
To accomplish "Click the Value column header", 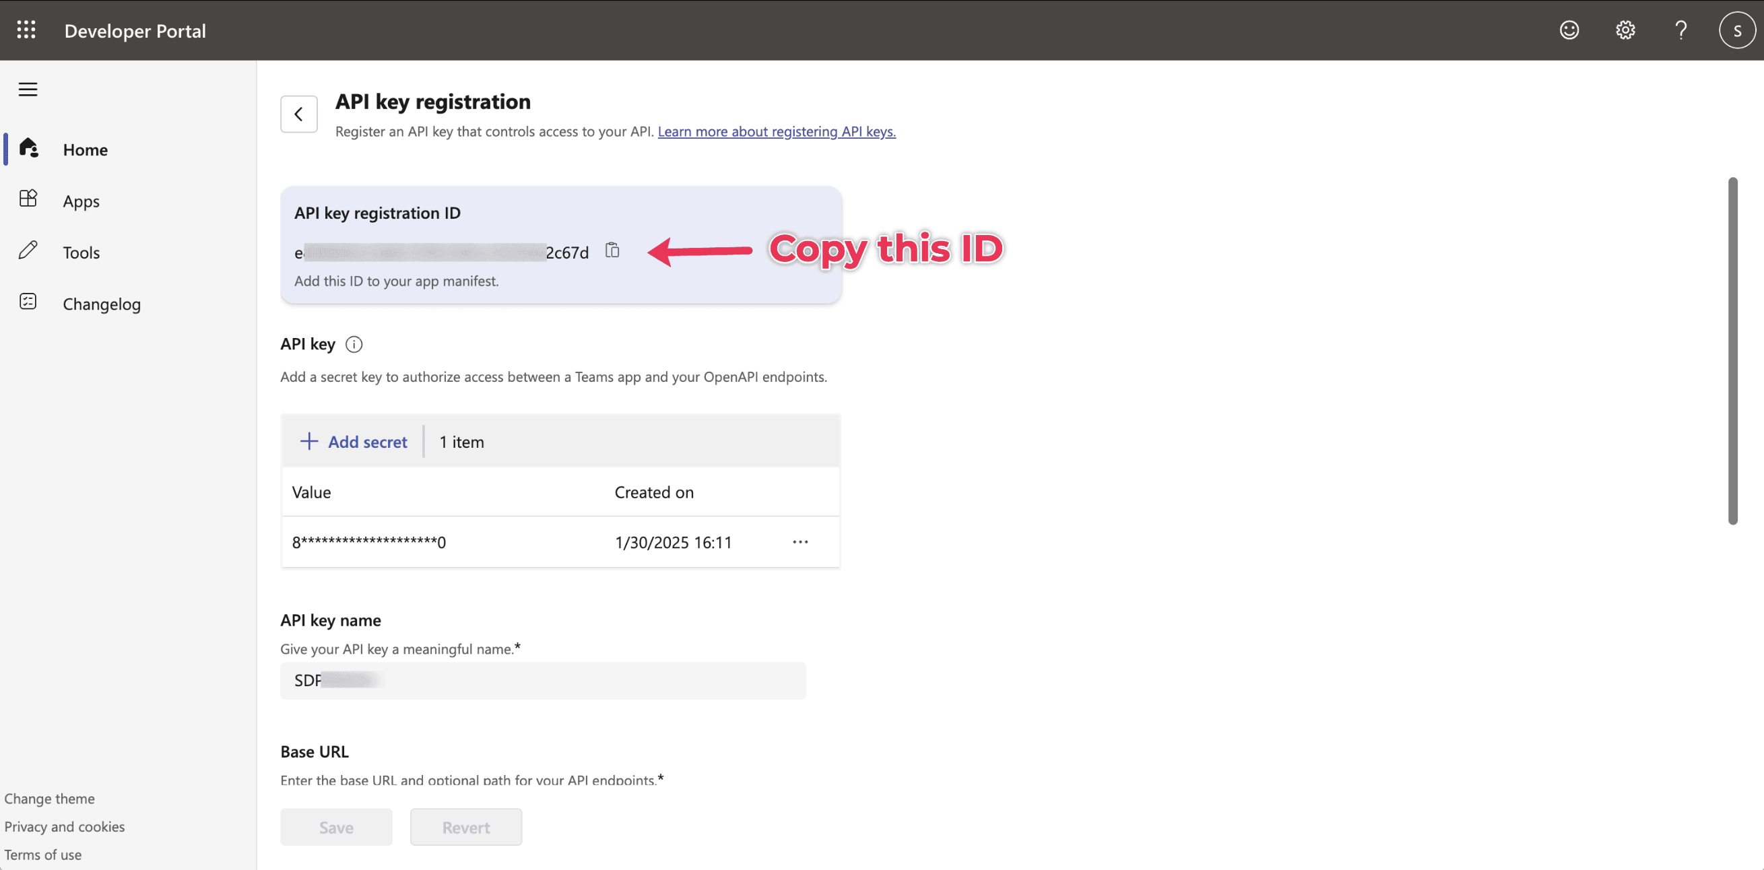I will pyautogui.click(x=312, y=492).
